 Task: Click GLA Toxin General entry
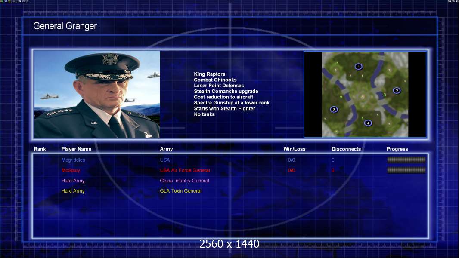click(180, 191)
